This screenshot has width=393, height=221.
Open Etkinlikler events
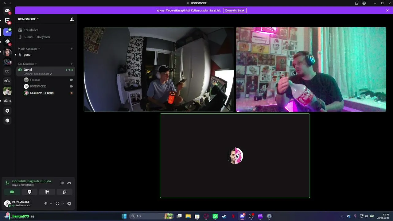tap(45, 30)
